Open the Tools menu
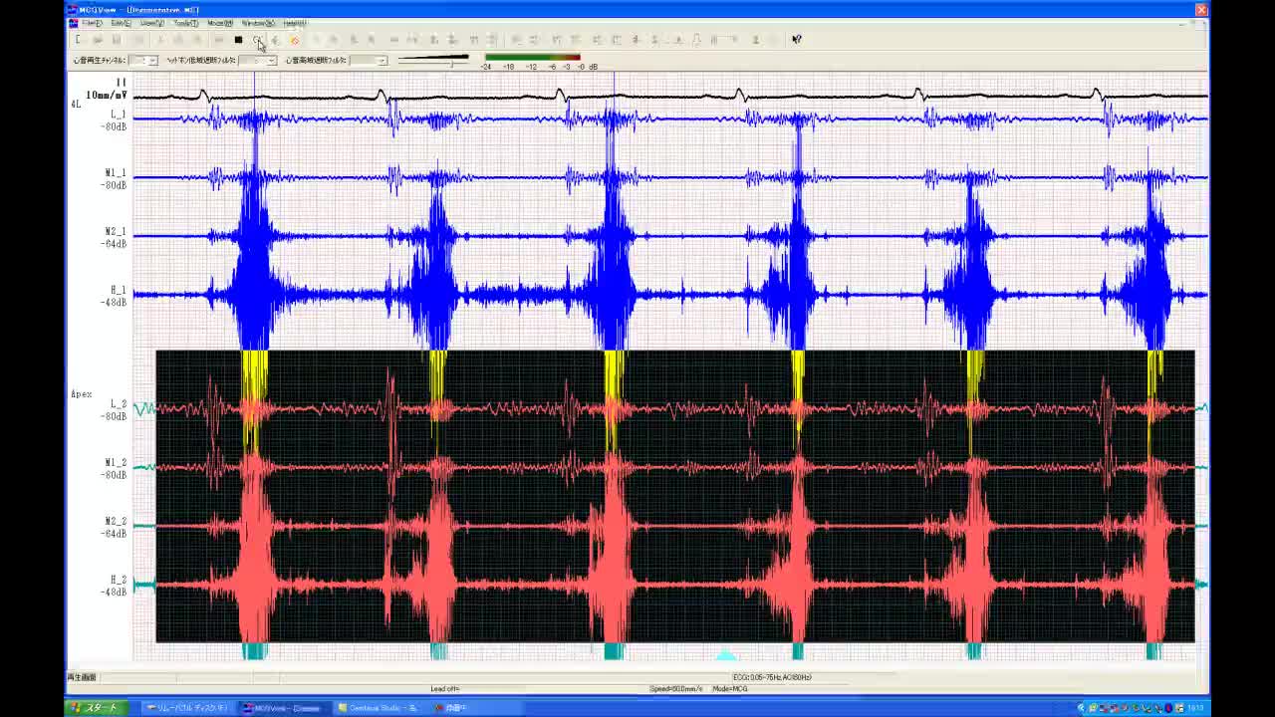Image resolution: width=1275 pixels, height=717 pixels. (x=185, y=23)
